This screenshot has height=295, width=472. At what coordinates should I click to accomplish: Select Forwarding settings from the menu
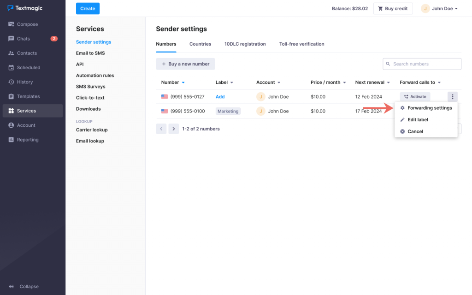tap(429, 108)
